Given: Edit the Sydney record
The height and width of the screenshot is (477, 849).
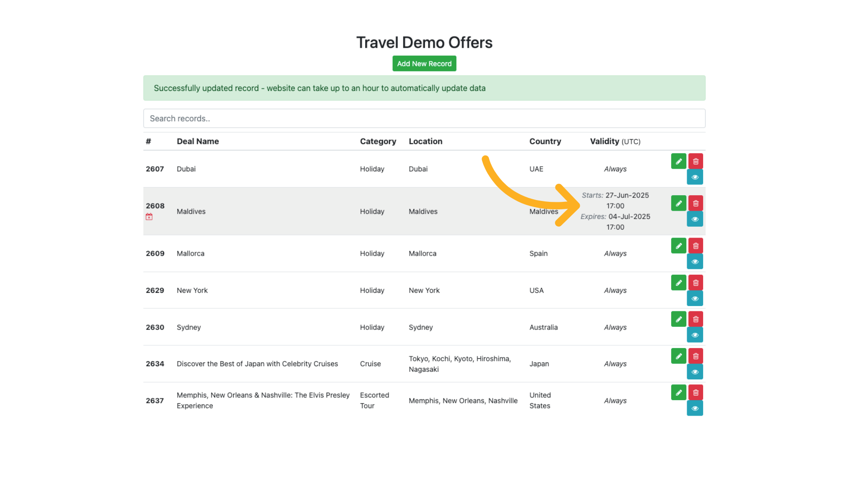Looking at the screenshot, I should click(x=678, y=318).
